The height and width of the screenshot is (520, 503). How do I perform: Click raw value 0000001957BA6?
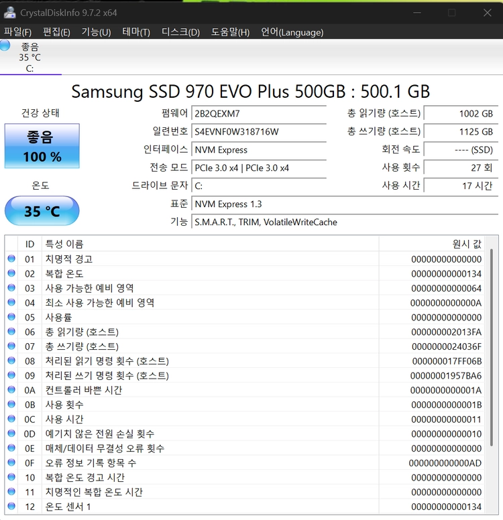point(446,375)
